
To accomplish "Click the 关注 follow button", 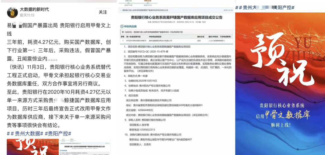I will click(103, 12).
